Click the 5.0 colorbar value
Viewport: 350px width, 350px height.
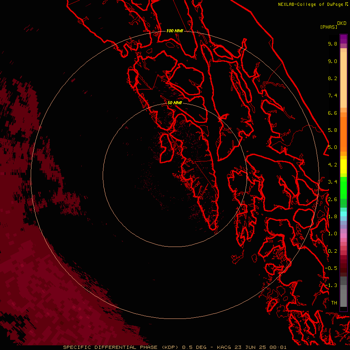[332, 147]
